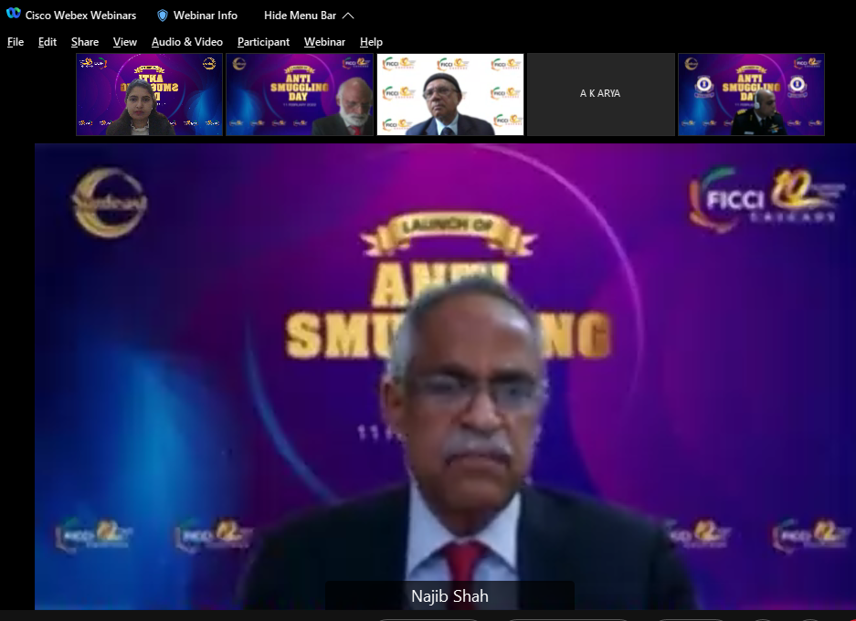Screen dimensions: 856x621
Task: Open the Share menu
Action: pyautogui.click(x=85, y=42)
